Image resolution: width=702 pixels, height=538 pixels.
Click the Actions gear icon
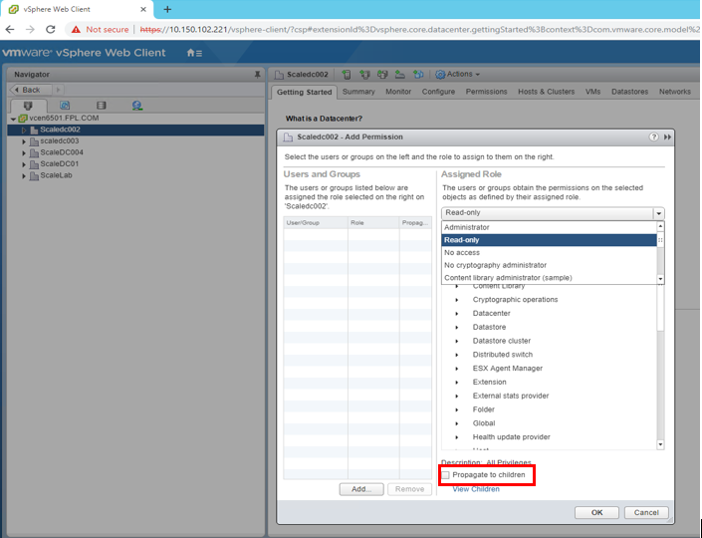[440, 75]
